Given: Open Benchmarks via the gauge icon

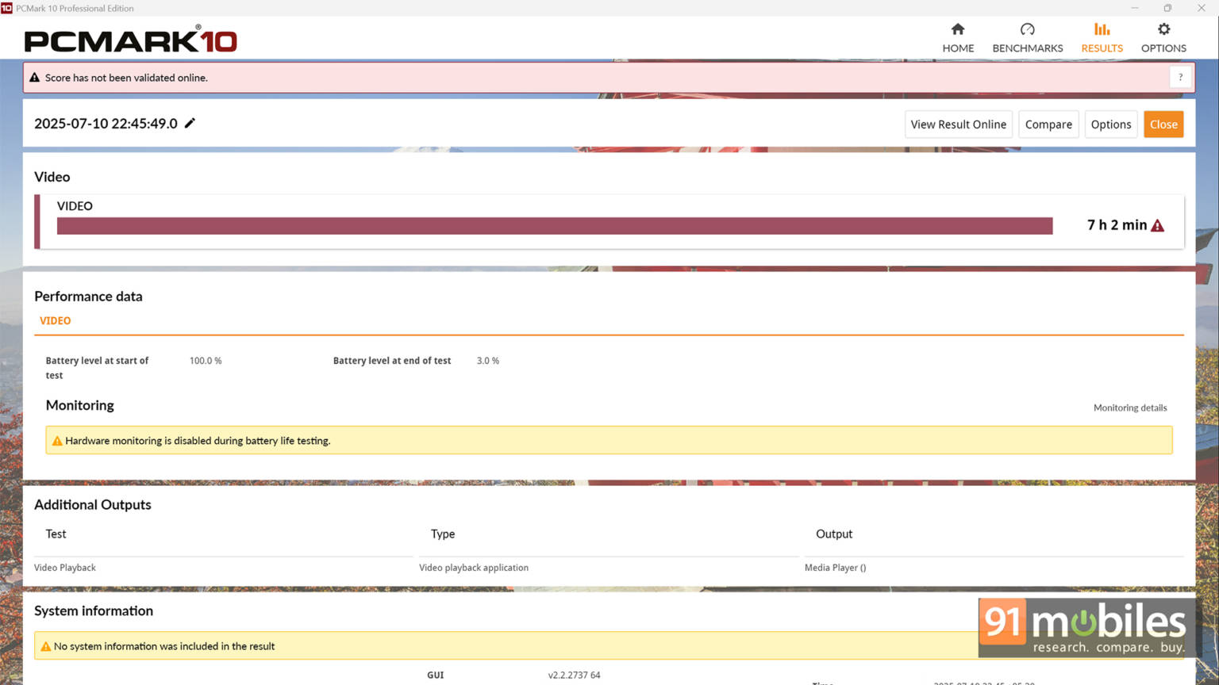Looking at the screenshot, I should [x=1027, y=29].
